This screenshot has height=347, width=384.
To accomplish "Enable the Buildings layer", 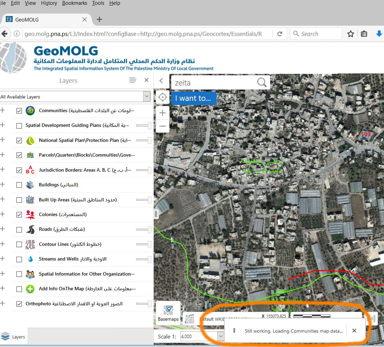I will click(19, 185).
